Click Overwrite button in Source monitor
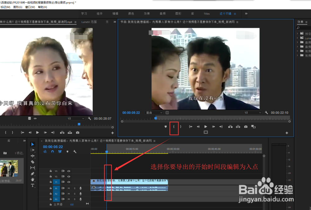The width and height of the screenshot is (311, 210). click(70, 132)
